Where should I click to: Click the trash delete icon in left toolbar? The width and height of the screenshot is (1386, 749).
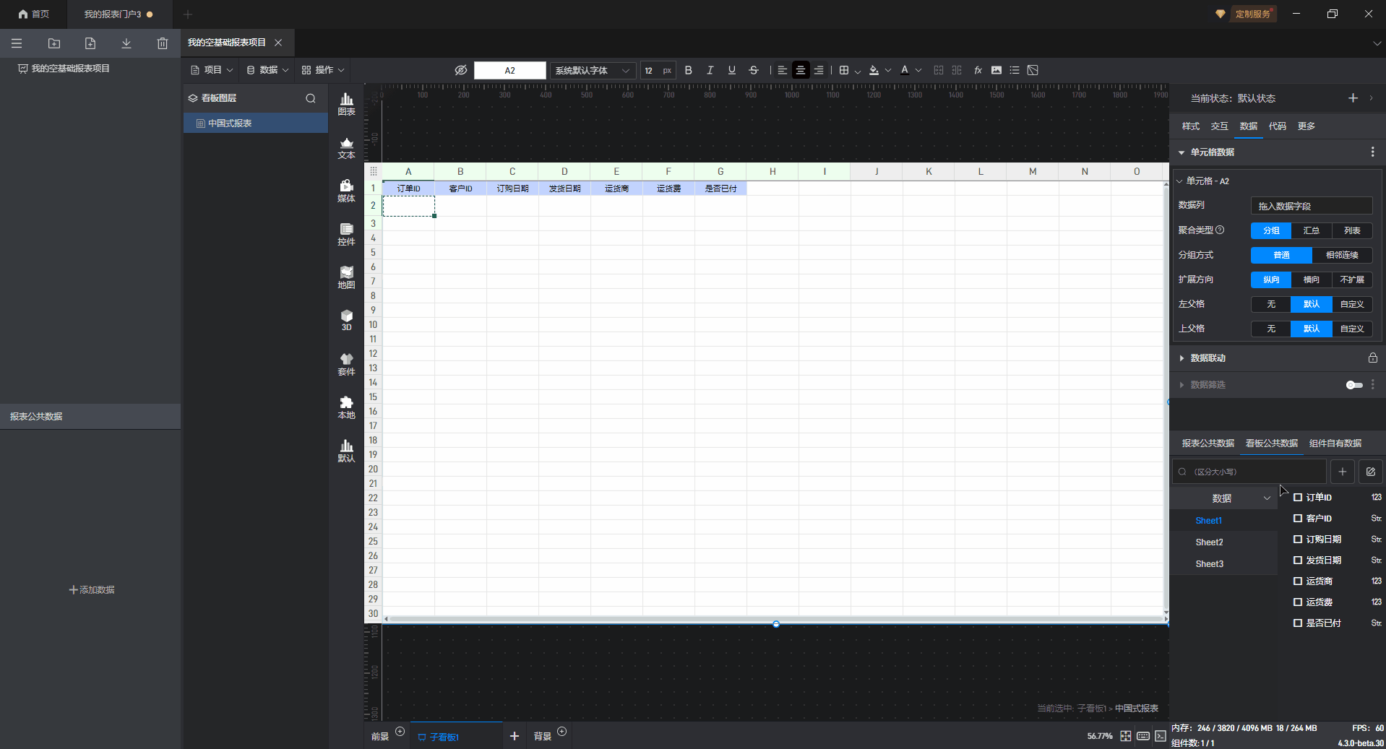click(162, 43)
